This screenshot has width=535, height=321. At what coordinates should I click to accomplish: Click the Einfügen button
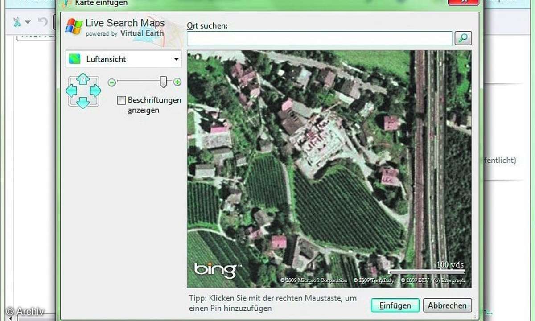pyautogui.click(x=395, y=305)
